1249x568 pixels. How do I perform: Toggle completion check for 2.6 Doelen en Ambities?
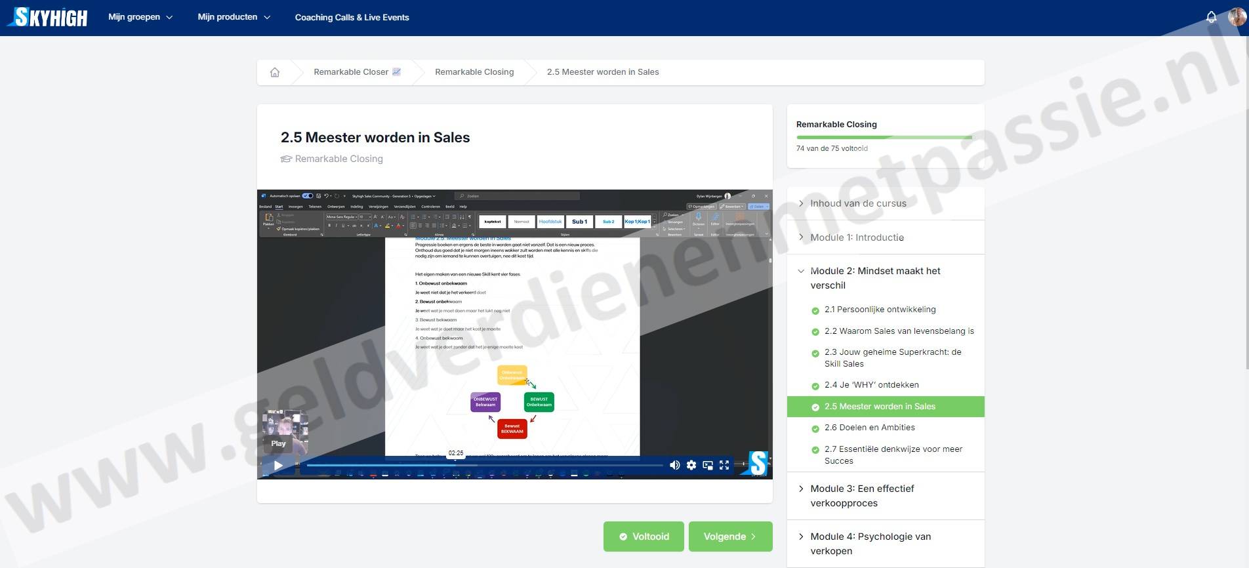815,428
